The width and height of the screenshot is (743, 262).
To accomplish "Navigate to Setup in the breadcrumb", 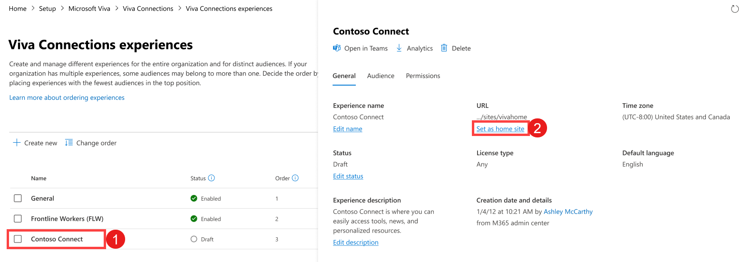I will pyautogui.click(x=47, y=9).
